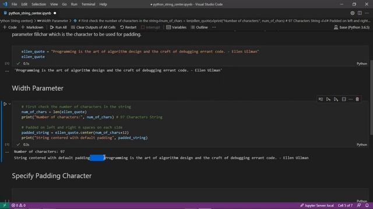This screenshot has width=373, height=209.
Task: Execute cell and below icon
Action: pyautogui.click(x=336, y=99)
